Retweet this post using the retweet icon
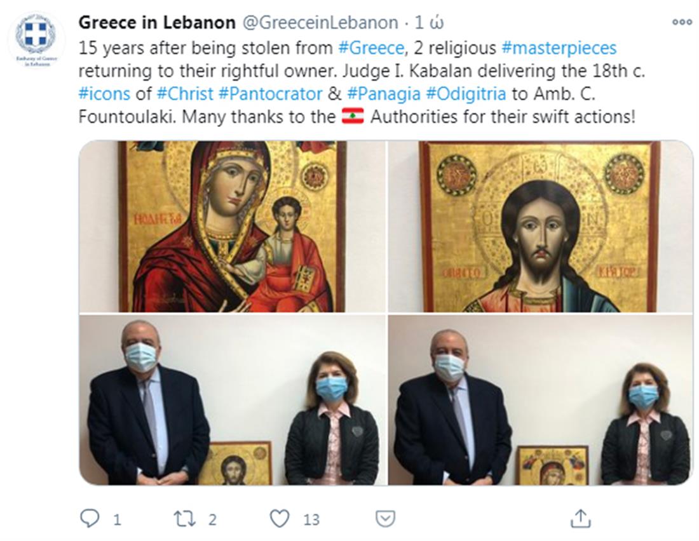The image size is (699, 541). pos(184,519)
